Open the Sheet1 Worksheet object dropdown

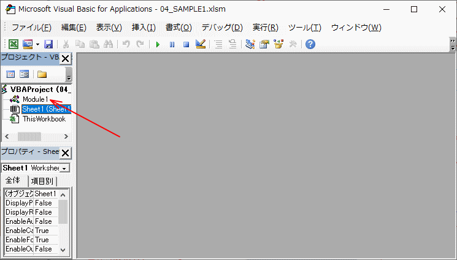click(64, 168)
